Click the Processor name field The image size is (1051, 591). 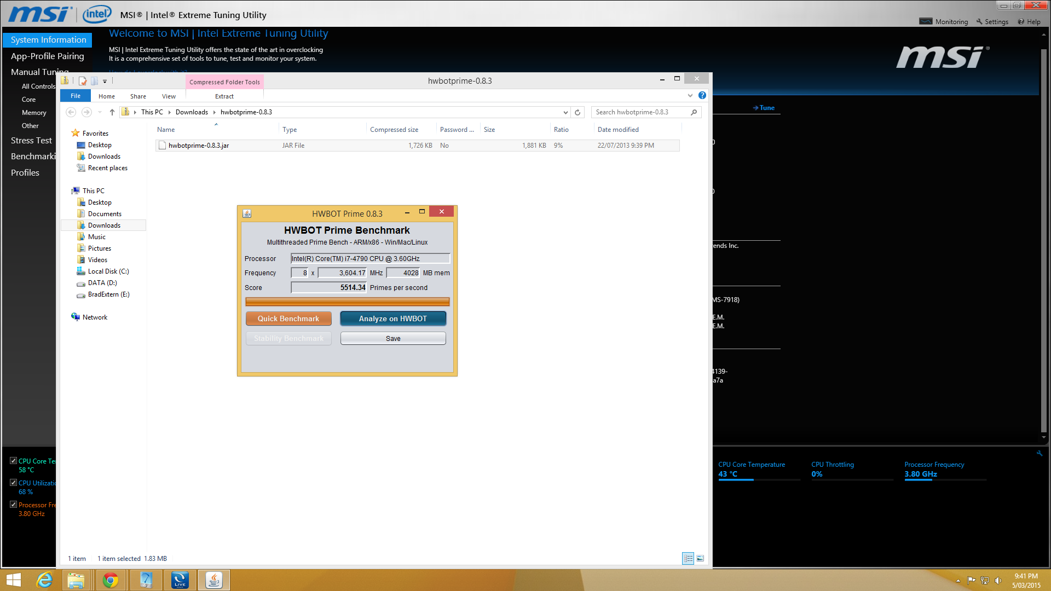[370, 258]
